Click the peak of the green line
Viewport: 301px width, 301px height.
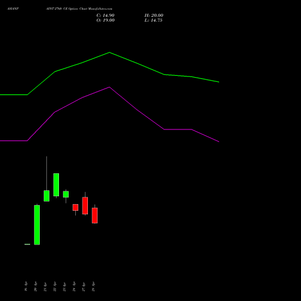pos(110,52)
